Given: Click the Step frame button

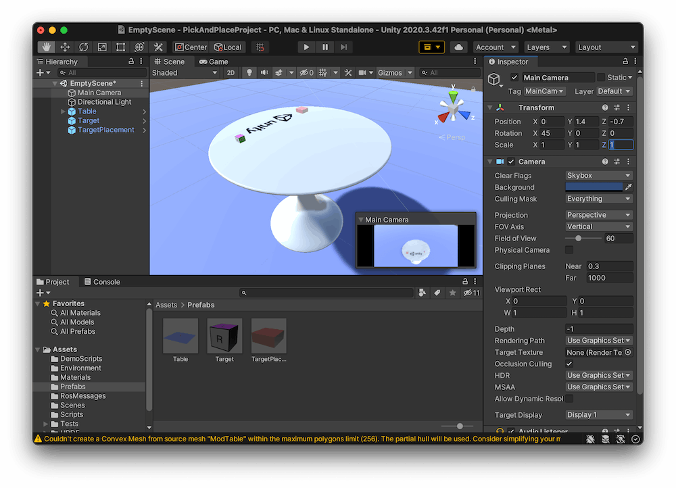Looking at the screenshot, I should pos(343,47).
